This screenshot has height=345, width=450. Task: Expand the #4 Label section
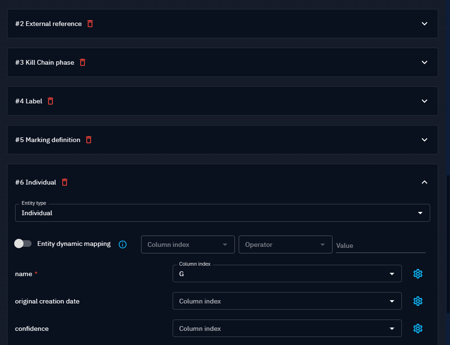point(424,101)
